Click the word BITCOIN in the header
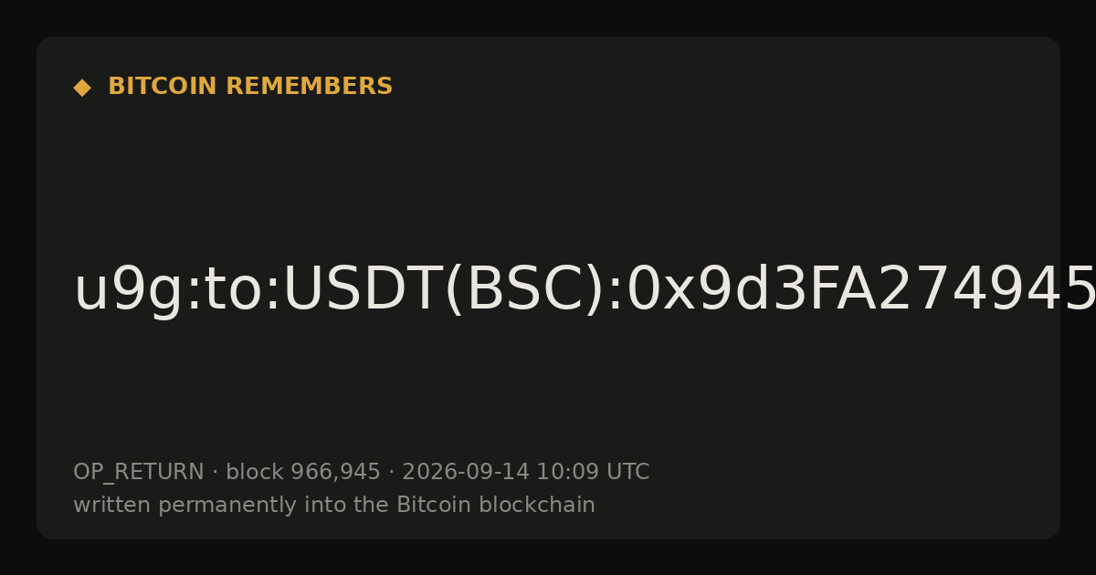Image resolution: width=1096 pixels, height=575 pixels. (x=163, y=87)
